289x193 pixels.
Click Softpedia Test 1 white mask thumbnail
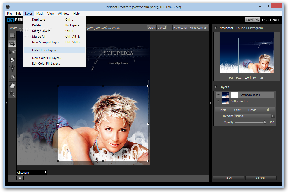pyautogui.click(x=234, y=95)
